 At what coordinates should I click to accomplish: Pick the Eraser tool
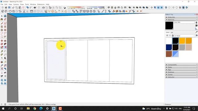tap(5, 19)
